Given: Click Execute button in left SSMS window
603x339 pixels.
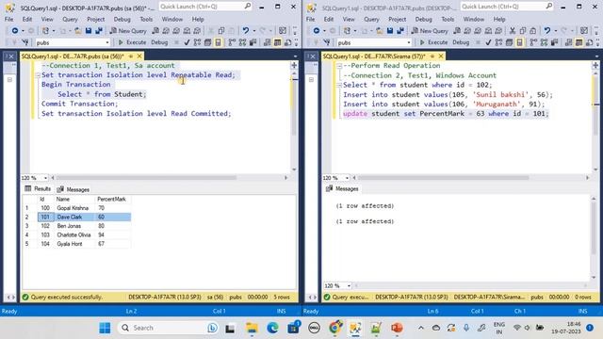Looking at the screenshot, I should [132, 42].
